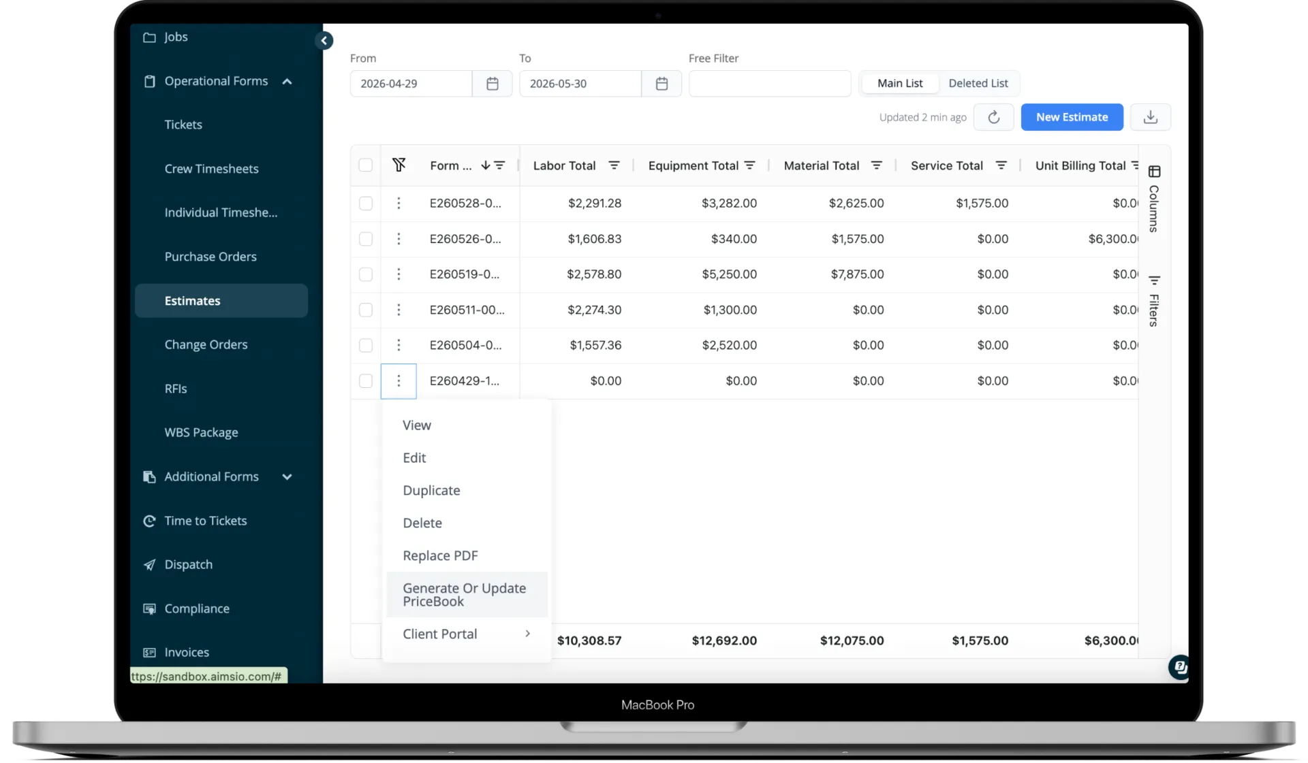Check the E260526-0... row checkbox
This screenshot has height=763, width=1308.
point(366,239)
